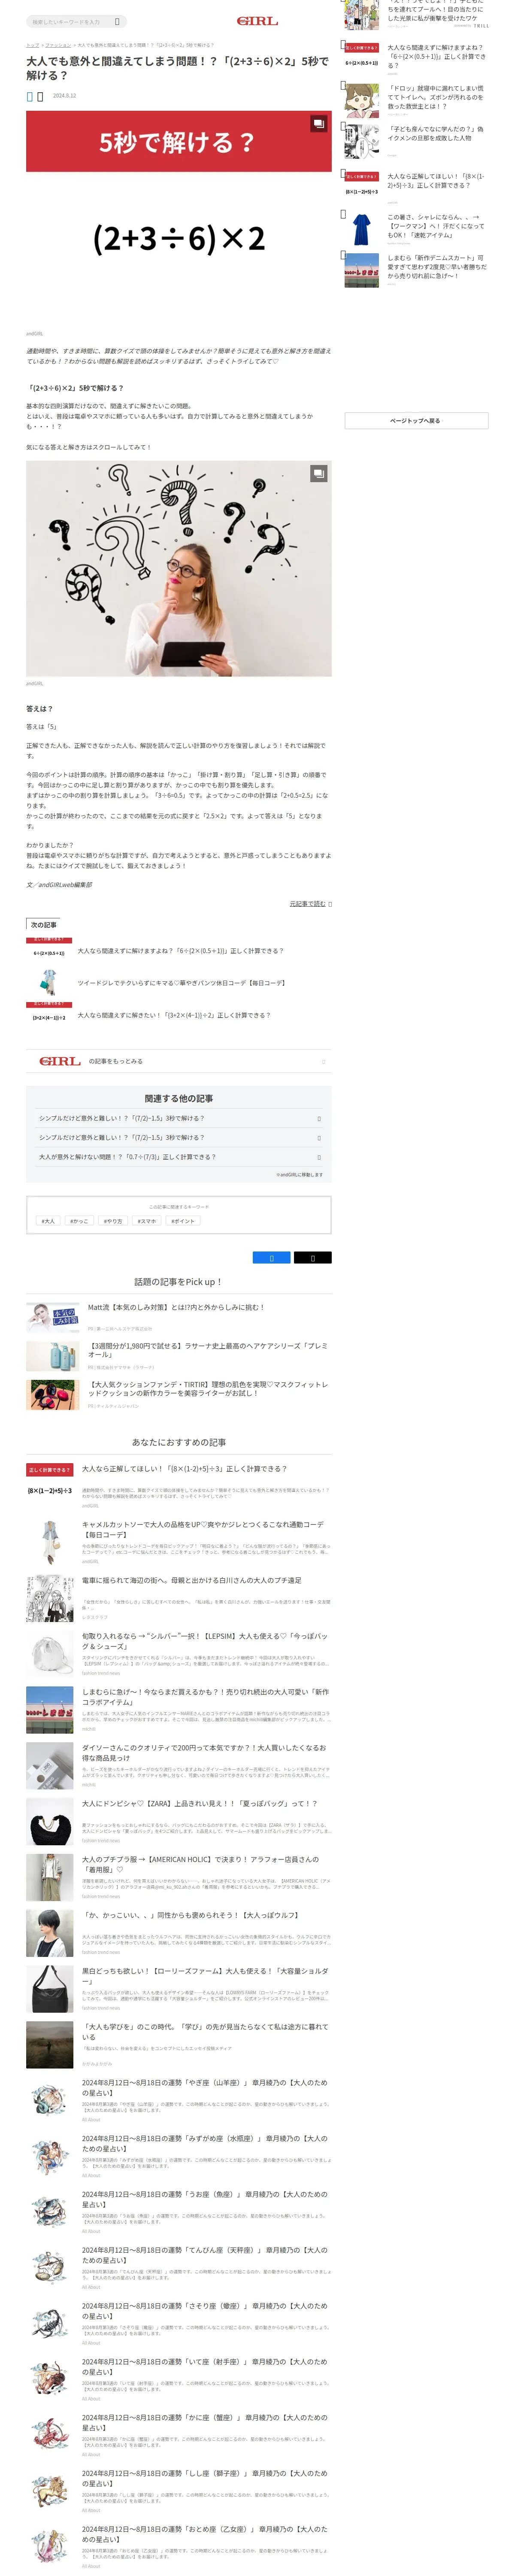The height and width of the screenshot is (2576, 515).
Task: Open 'うお座（魚座）' horoscope article
Action: (205, 2200)
